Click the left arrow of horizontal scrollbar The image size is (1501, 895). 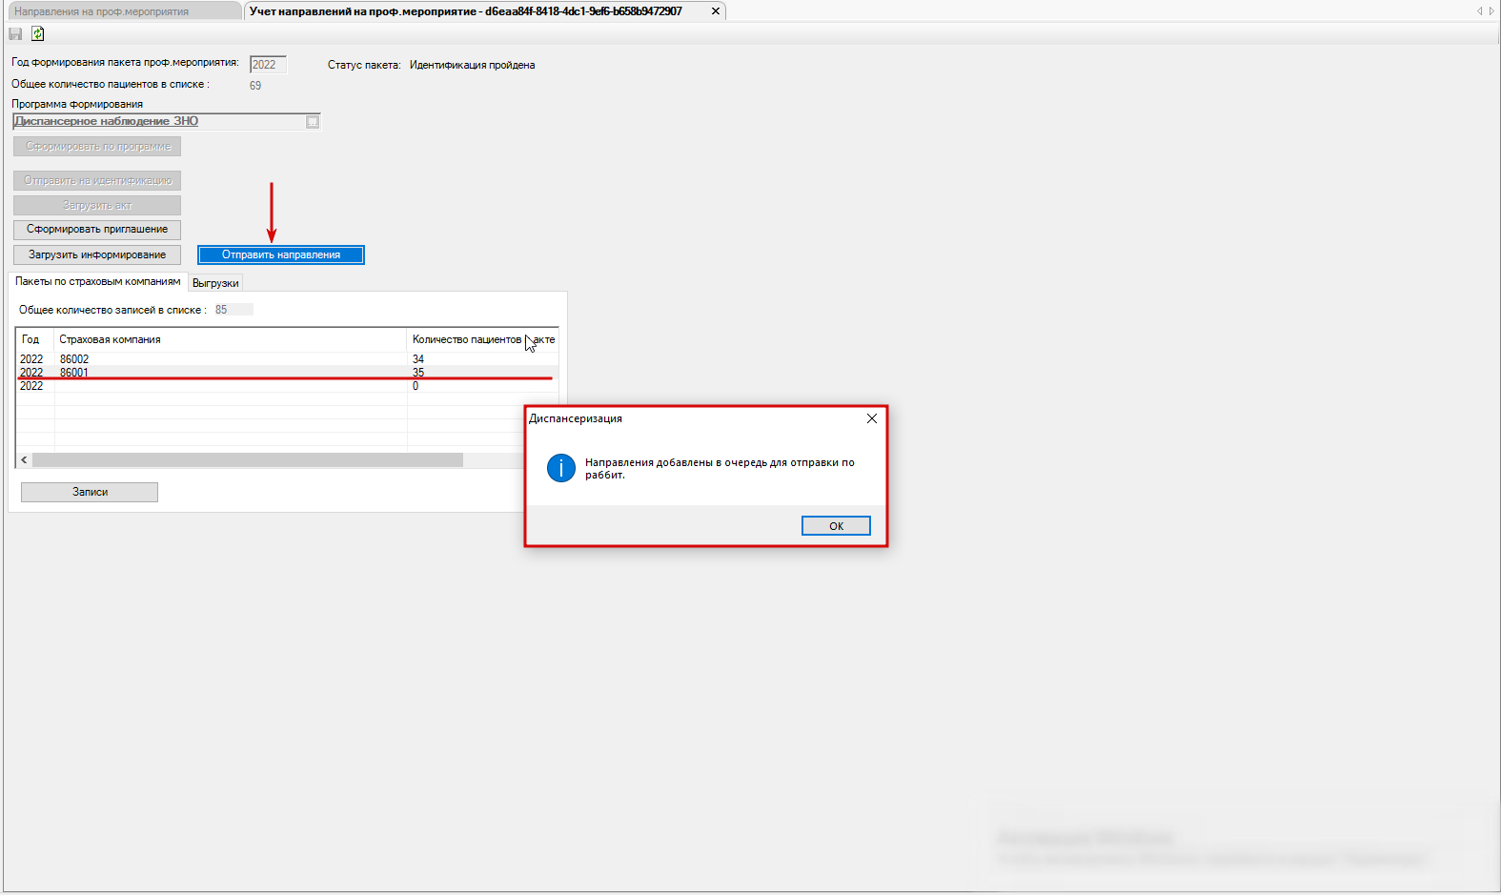click(x=24, y=460)
